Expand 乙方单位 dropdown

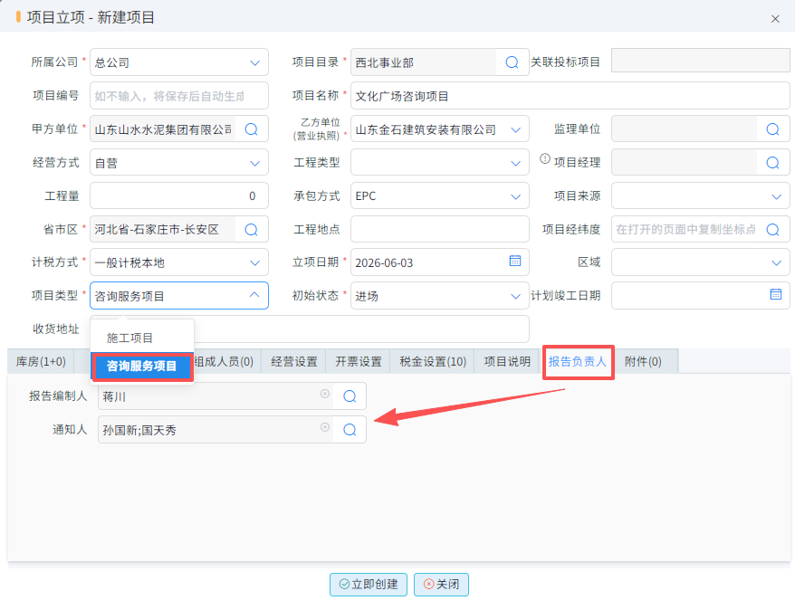[515, 129]
